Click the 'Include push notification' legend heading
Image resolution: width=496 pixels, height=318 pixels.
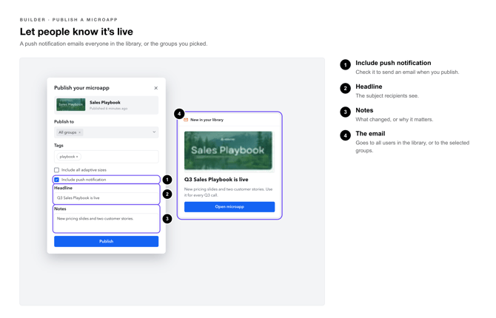point(393,63)
